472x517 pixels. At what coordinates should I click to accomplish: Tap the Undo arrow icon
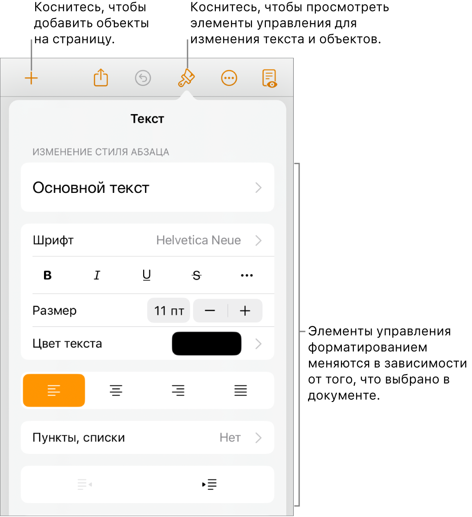coord(143,78)
